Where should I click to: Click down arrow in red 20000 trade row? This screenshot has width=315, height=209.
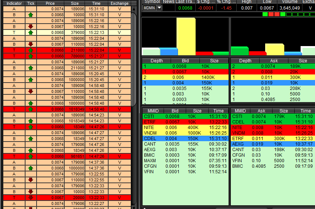pos(31,198)
